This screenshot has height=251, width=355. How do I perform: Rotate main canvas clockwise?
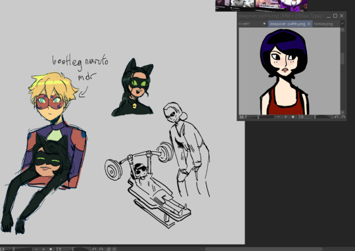(x=101, y=249)
